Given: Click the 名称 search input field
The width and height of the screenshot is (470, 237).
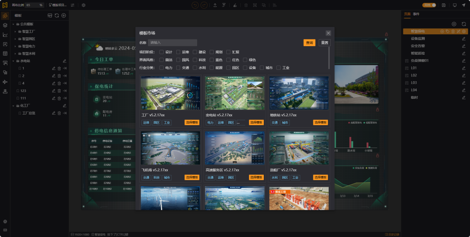Looking at the screenshot, I should pos(172,43).
